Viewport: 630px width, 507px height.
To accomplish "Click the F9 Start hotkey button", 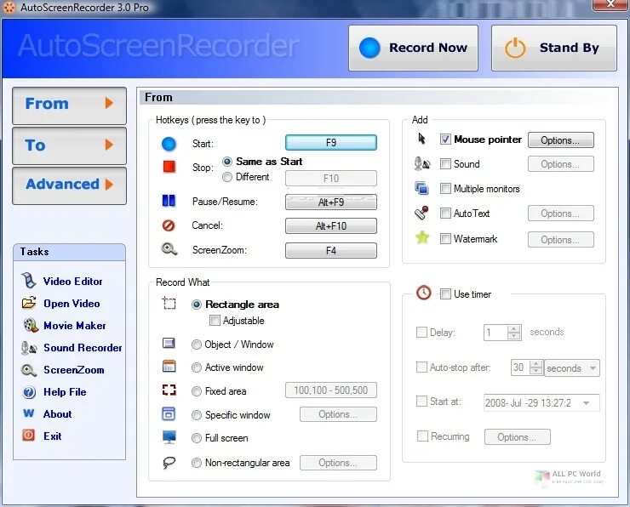I will 331,143.
